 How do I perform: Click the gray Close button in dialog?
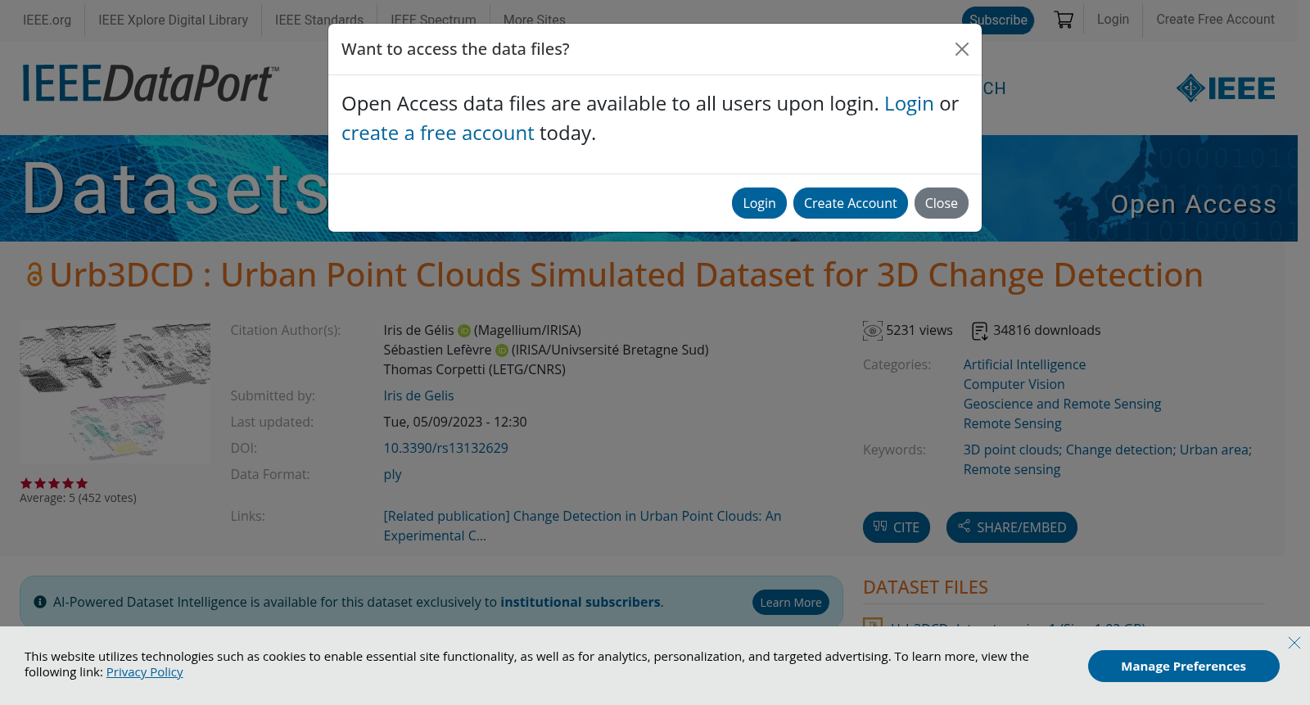coord(941,203)
